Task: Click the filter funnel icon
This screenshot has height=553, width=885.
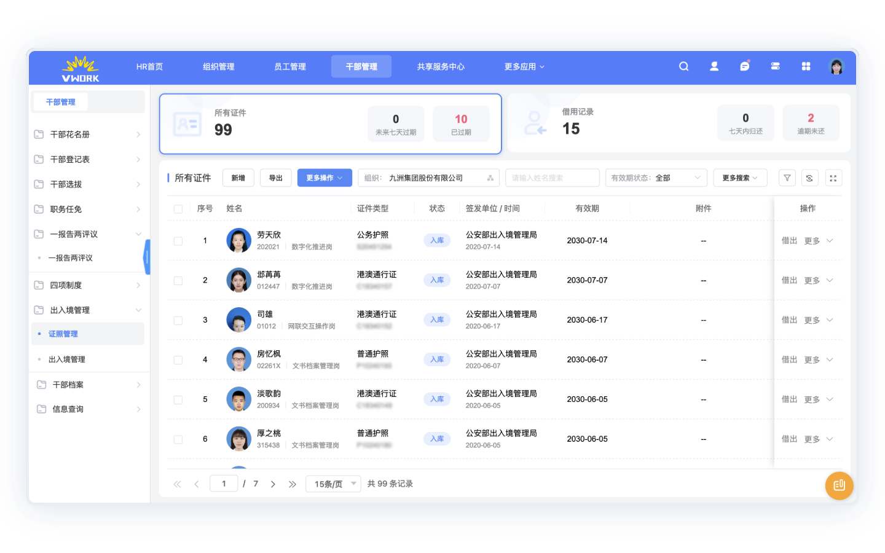Action: point(787,178)
